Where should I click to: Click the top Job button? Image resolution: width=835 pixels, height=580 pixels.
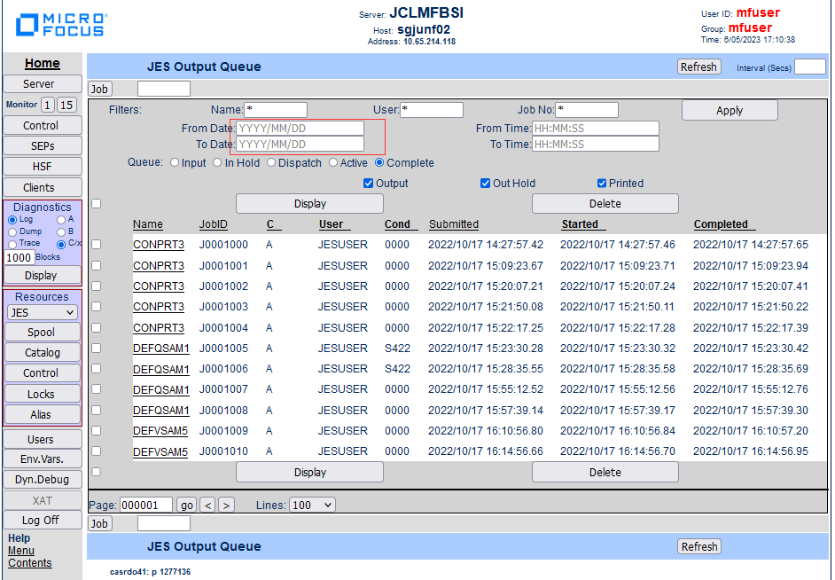[x=99, y=89]
